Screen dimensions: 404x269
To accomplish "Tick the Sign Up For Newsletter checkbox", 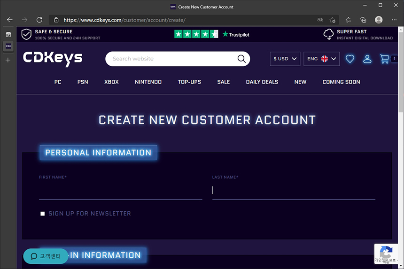I will pyautogui.click(x=42, y=214).
